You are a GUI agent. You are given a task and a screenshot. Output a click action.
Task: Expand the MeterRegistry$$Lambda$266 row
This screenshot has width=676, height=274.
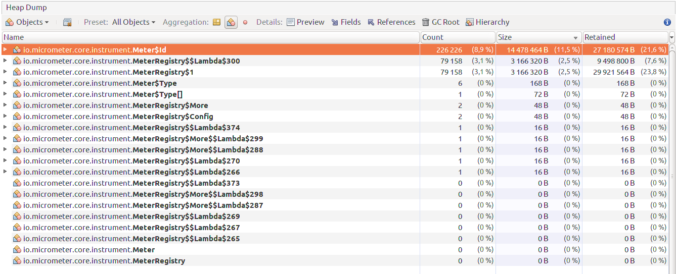pyautogui.click(x=5, y=172)
